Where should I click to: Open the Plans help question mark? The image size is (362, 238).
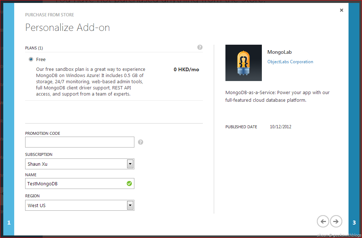coord(200,47)
